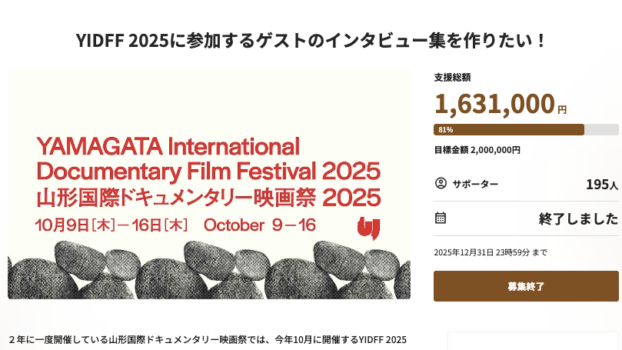The image size is (622, 350).
Task: Click the 支援総額 label
Action: [452, 78]
